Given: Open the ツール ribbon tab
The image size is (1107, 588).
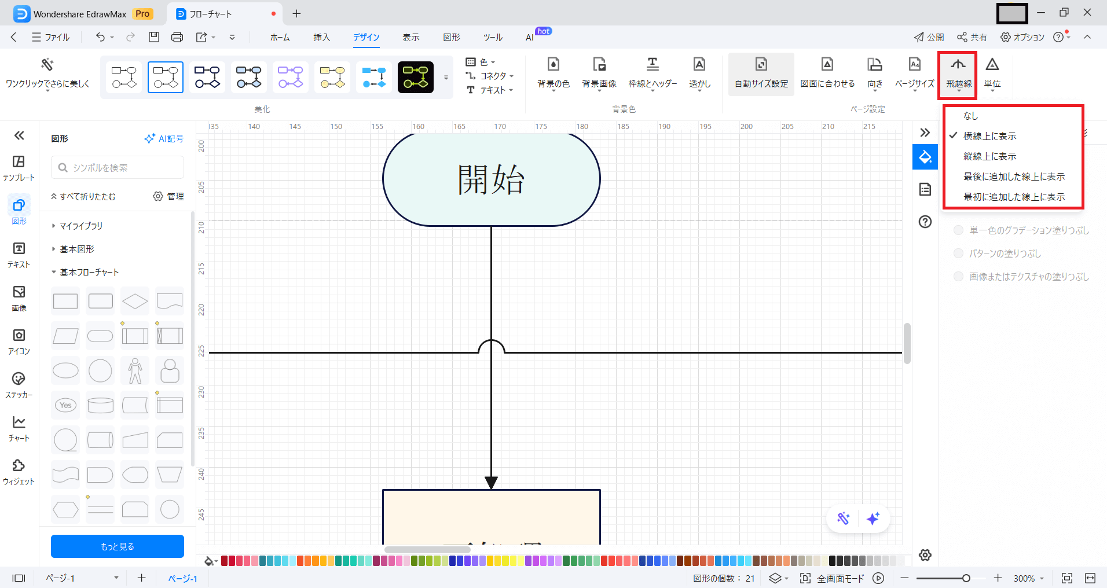Looking at the screenshot, I should pyautogui.click(x=493, y=37).
